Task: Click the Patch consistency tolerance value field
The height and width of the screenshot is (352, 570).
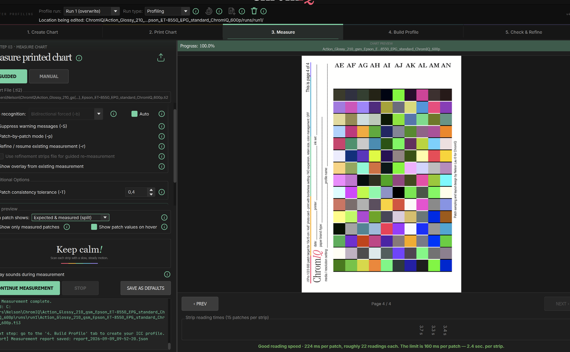Action: tap(136, 192)
